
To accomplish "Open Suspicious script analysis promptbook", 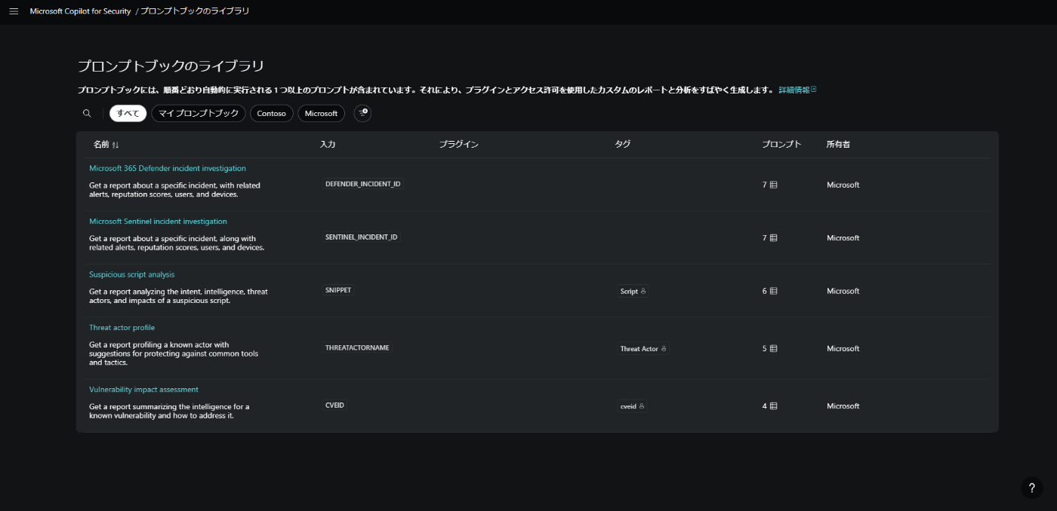I will point(132,274).
